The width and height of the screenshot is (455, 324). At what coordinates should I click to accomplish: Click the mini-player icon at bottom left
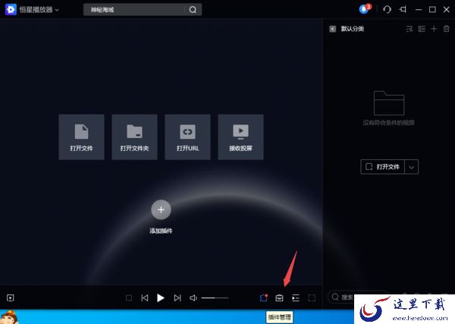[11, 298]
